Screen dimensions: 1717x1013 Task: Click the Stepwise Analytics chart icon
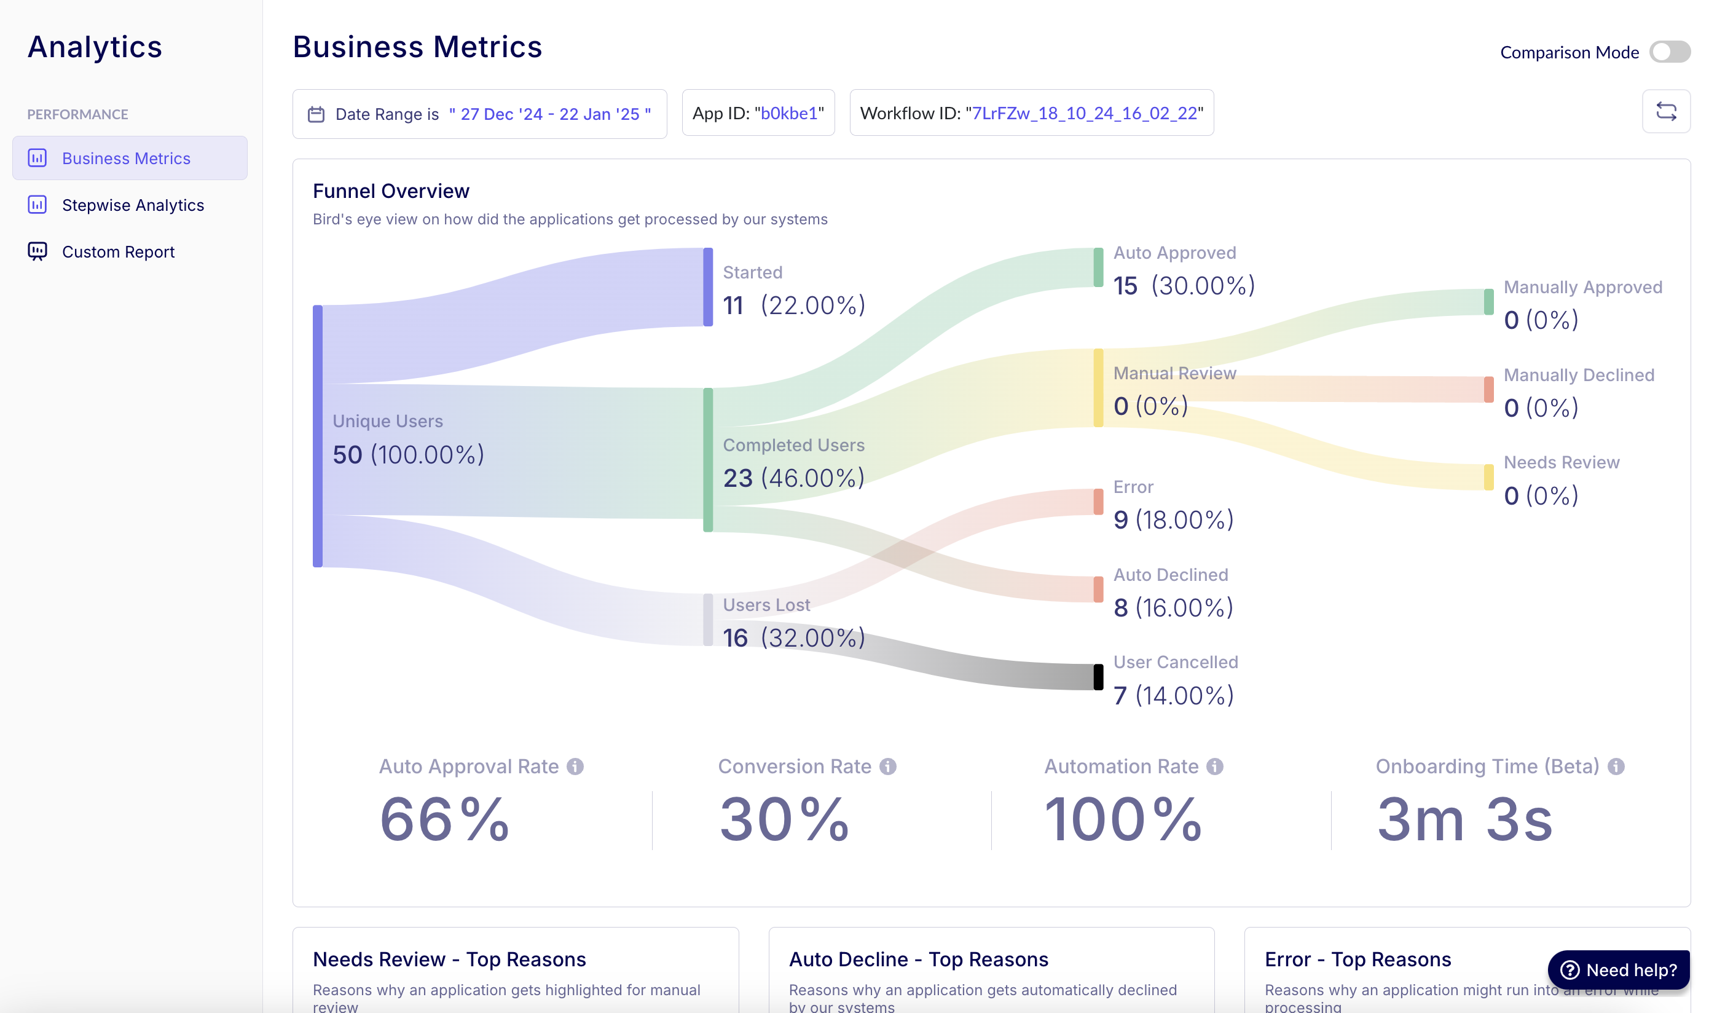click(37, 204)
